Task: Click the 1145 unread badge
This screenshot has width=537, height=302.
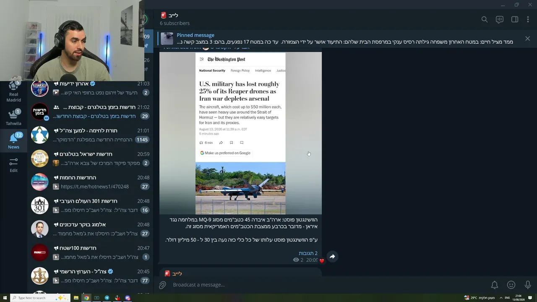Action: tap(142, 140)
